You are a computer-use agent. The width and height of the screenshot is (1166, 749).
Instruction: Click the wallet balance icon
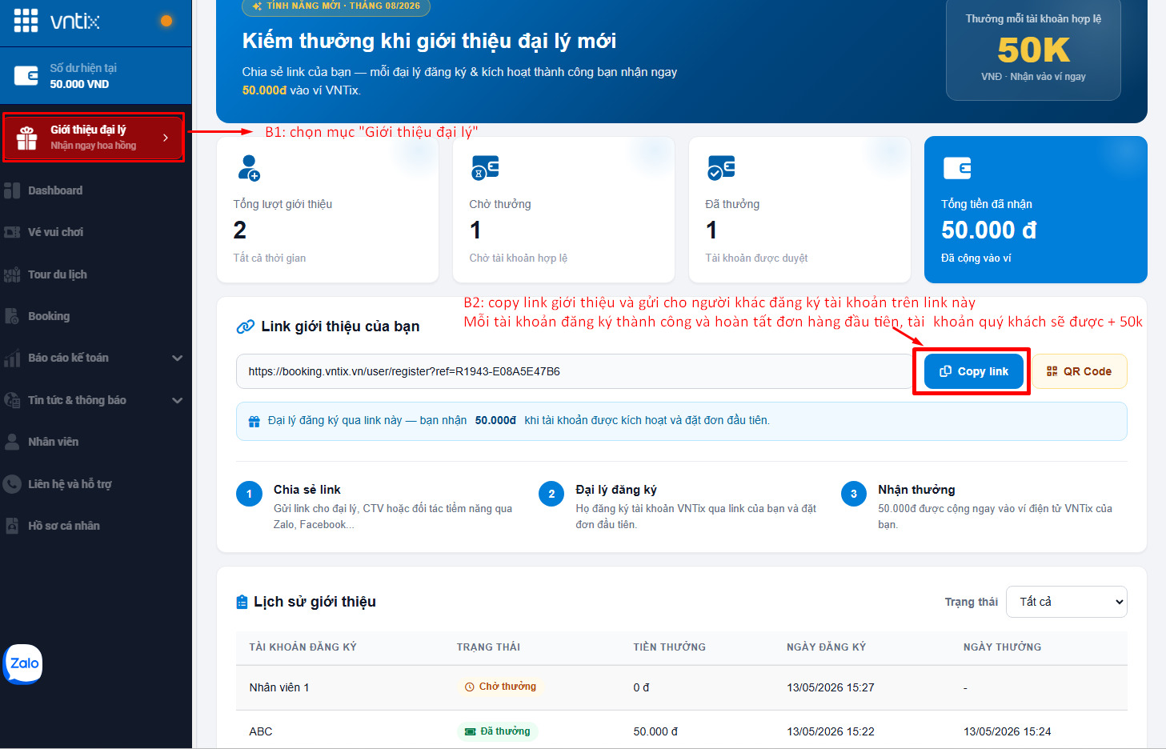pyautogui.click(x=26, y=76)
